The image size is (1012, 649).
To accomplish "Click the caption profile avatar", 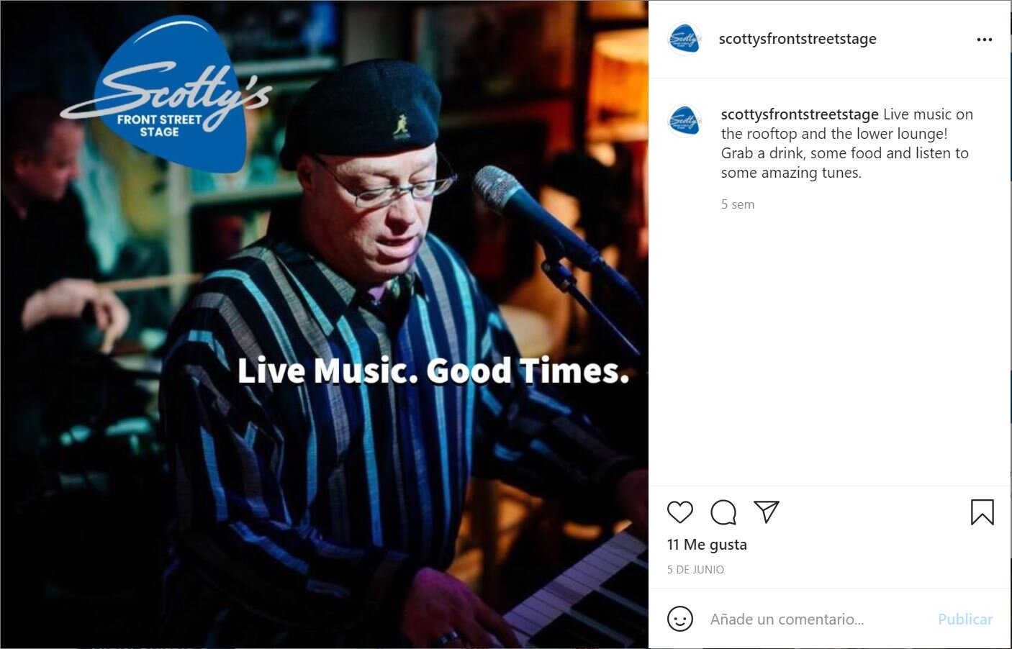I will coord(684,122).
